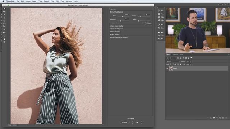This screenshot has width=230, height=129.
Task: Select the Hand tool in Liquify
Action: coord(4,39)
